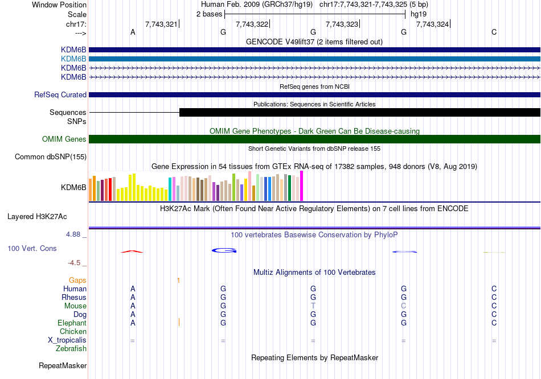The width and height of the screenshot is (541, 379).
Task: Click the reference base C in the ruler row
Action: tap(494, 32)
